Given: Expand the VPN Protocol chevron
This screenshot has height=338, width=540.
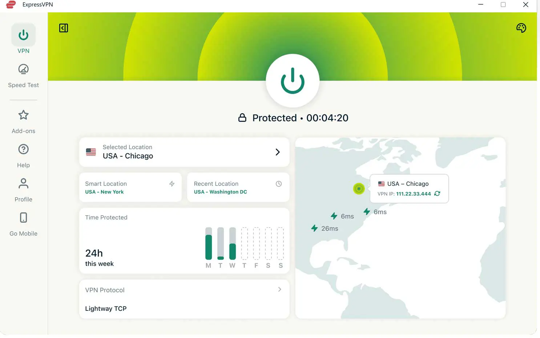Looking at the screenshot, I should (x=279, y=289).
